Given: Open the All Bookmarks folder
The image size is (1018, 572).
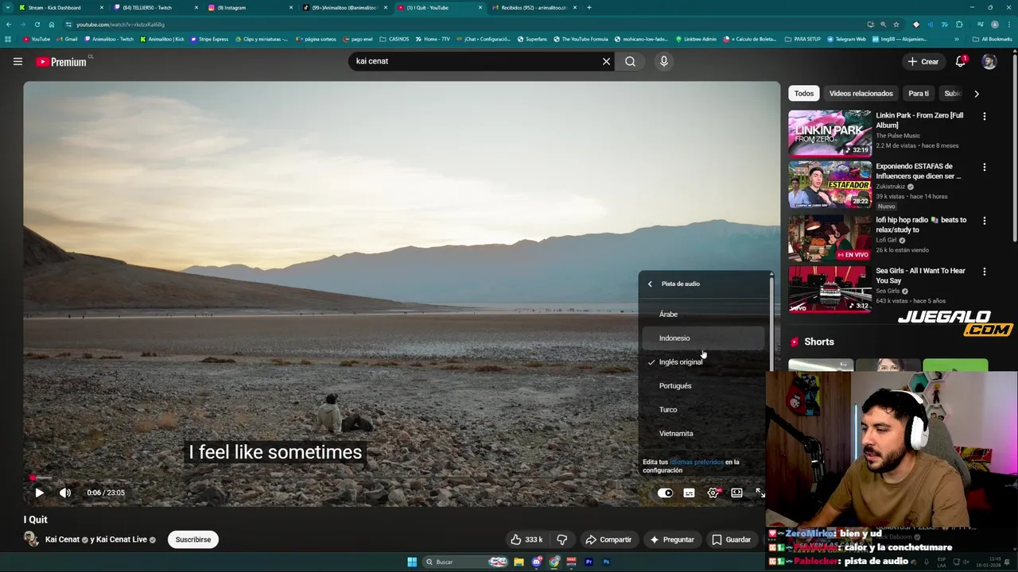Looking at the screenshot, I should 992,39.
